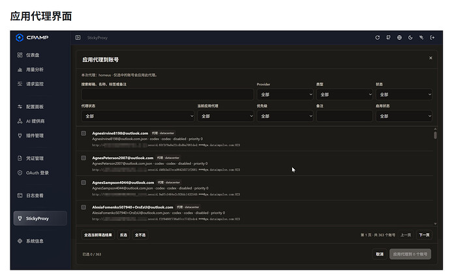Open 插件管理 in sidebar
The image size is (450, 275).
40,136
